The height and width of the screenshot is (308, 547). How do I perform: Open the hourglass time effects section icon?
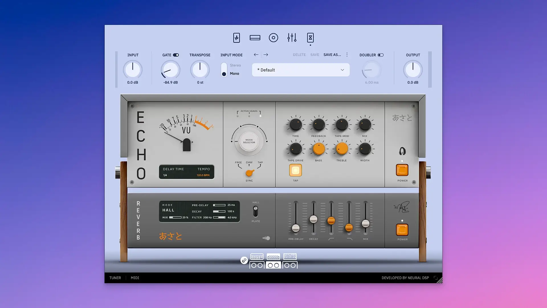click(310, 38)
